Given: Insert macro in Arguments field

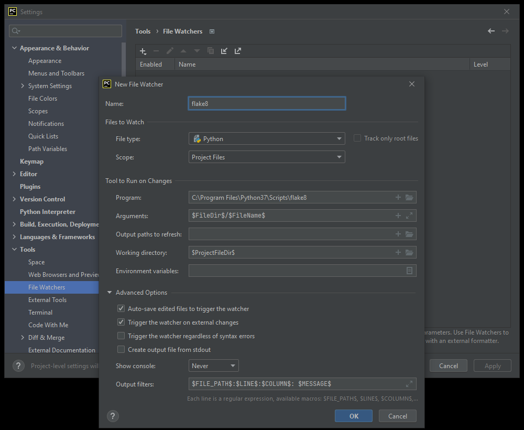Looking at the screenshot, I should [398, 216].
